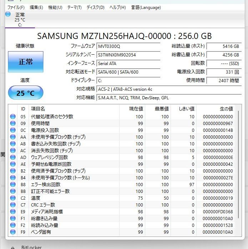Click the BitLocker entry in background window

[31, 247]
